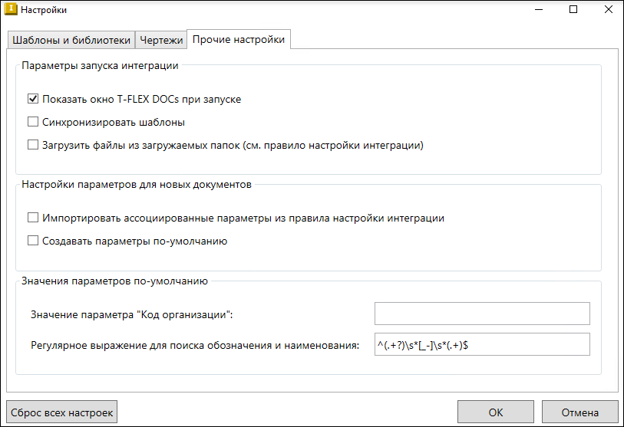
Task: Enable Импортировать ассоциированные параметры checkbox
Action: (x=33, y=218)
